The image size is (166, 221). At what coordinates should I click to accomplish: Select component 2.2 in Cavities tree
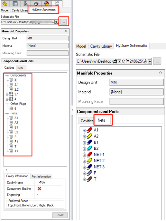coord(16,89)
